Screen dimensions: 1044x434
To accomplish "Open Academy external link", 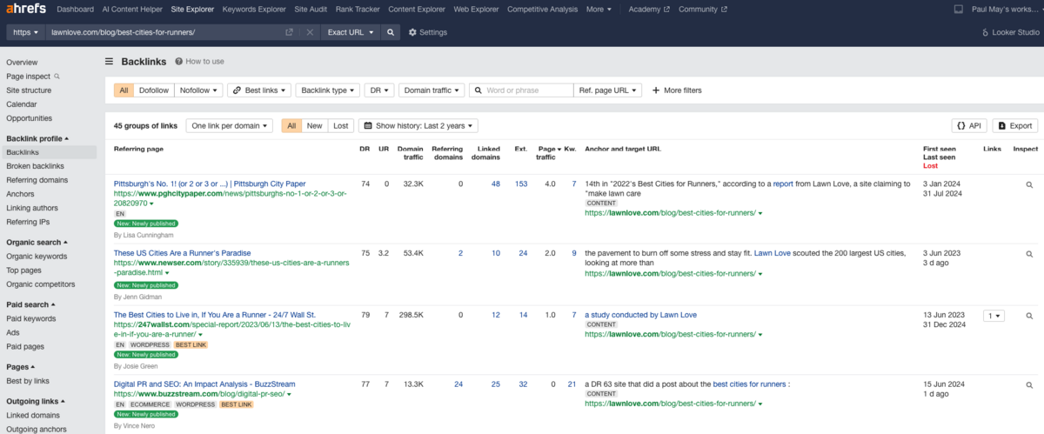I will point(649,10).
